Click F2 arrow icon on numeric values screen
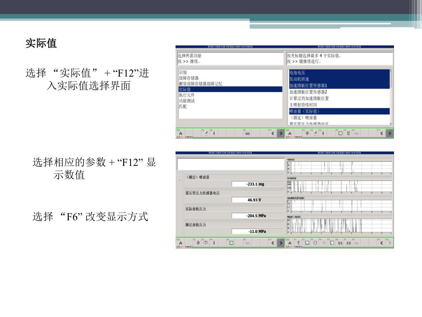Screen dimensions: 422x317 tap(198, 243)
